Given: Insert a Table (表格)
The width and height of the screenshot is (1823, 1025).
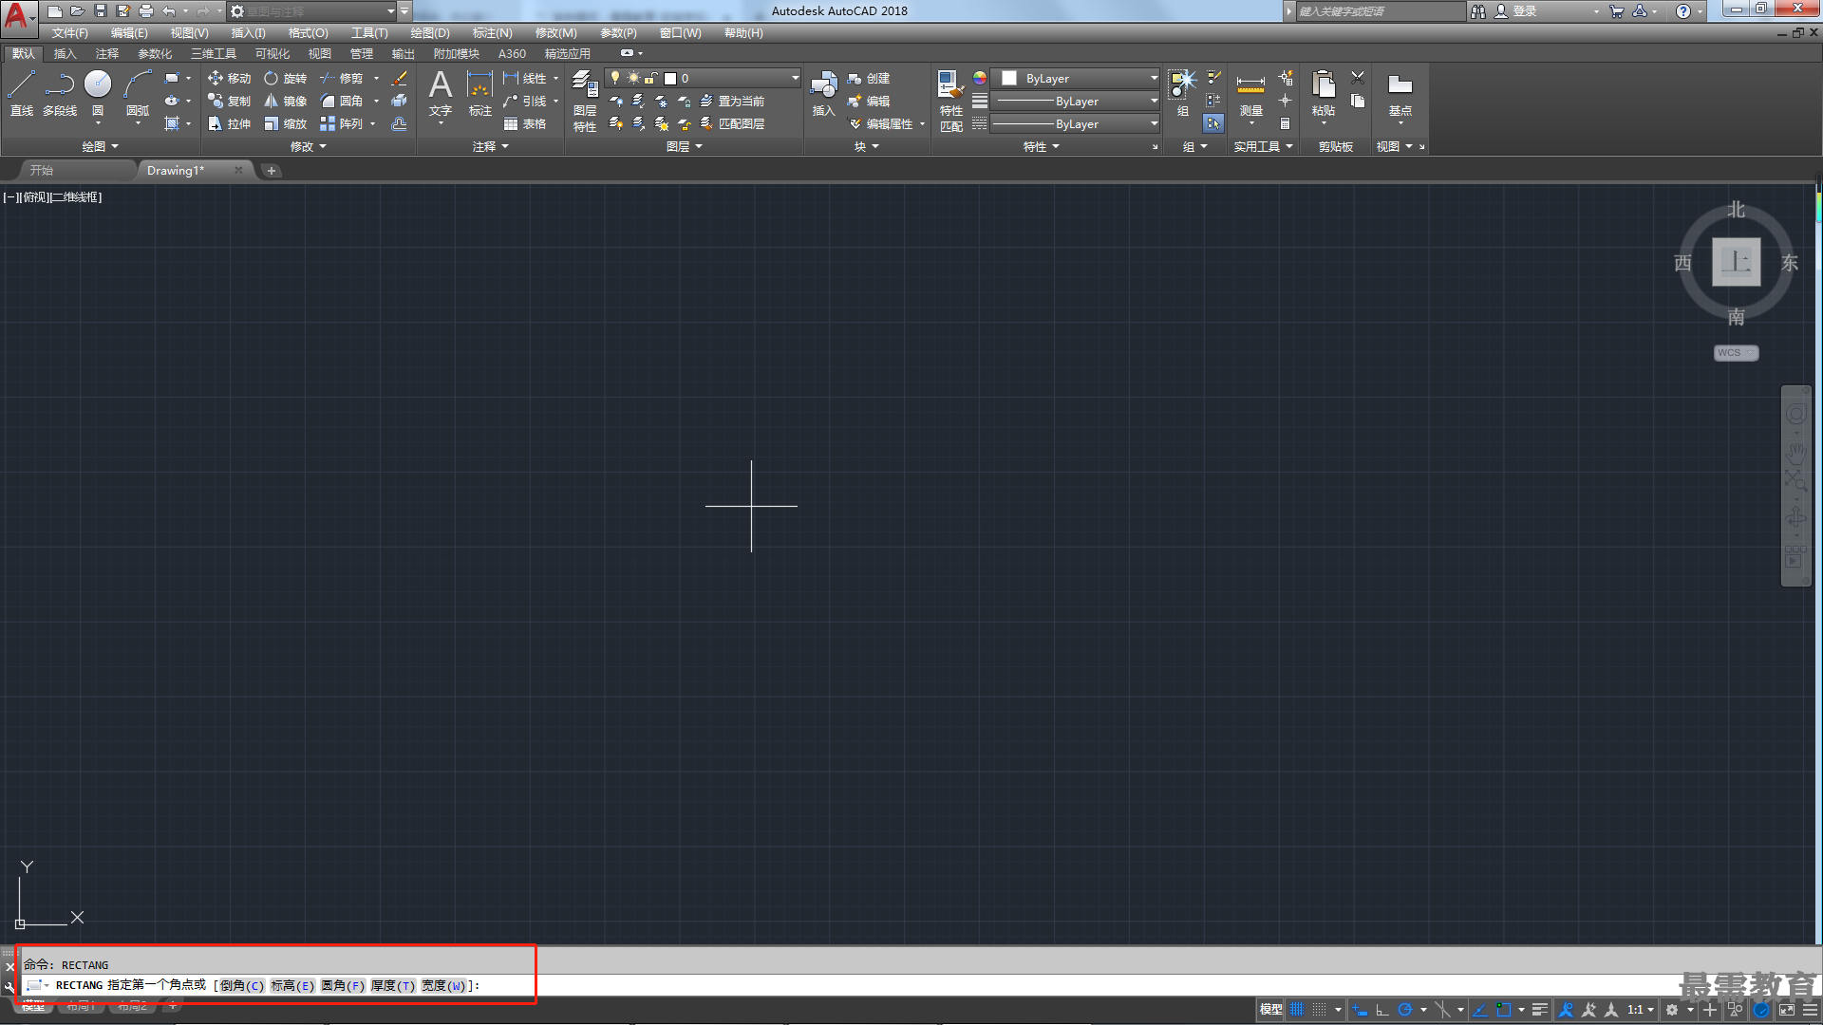Looking at the screenshot, I should click(x=525, y=123).
